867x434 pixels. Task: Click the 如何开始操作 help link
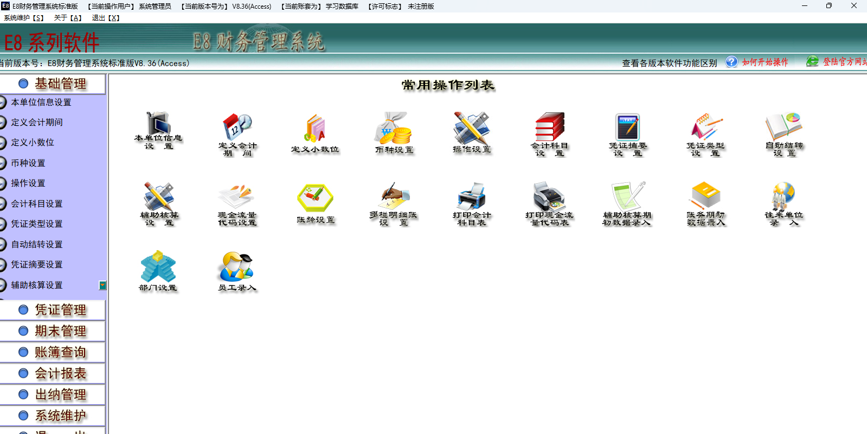(x=765, y=62)
